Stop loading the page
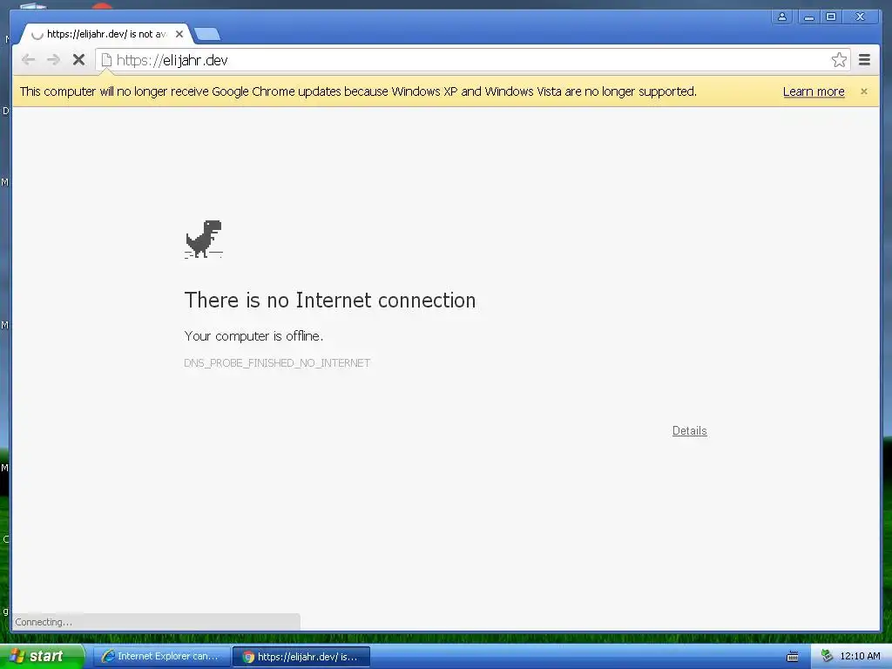892x669 pixels. coord(78,60)
